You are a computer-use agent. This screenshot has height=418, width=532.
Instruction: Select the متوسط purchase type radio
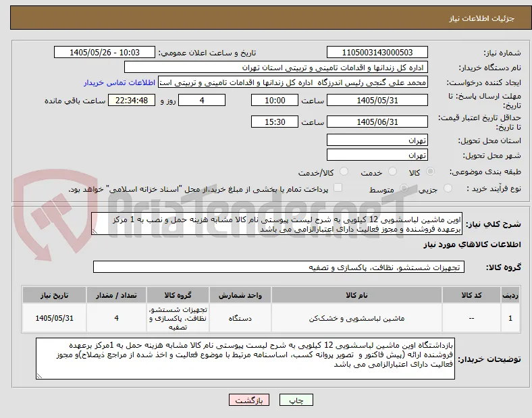pos(404,188)
